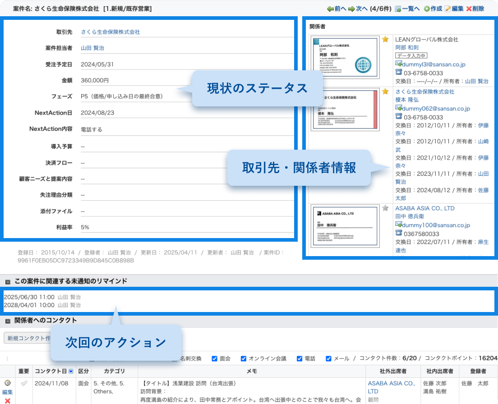Open the 田中 徳兵衛 name link
Viewport: 498px width, 404px height.
(x=410, y=216)
